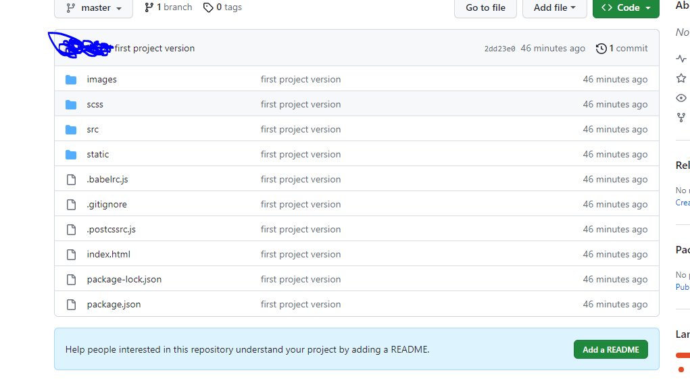
Task: Open the images folder name
Action: coord(101,80)
